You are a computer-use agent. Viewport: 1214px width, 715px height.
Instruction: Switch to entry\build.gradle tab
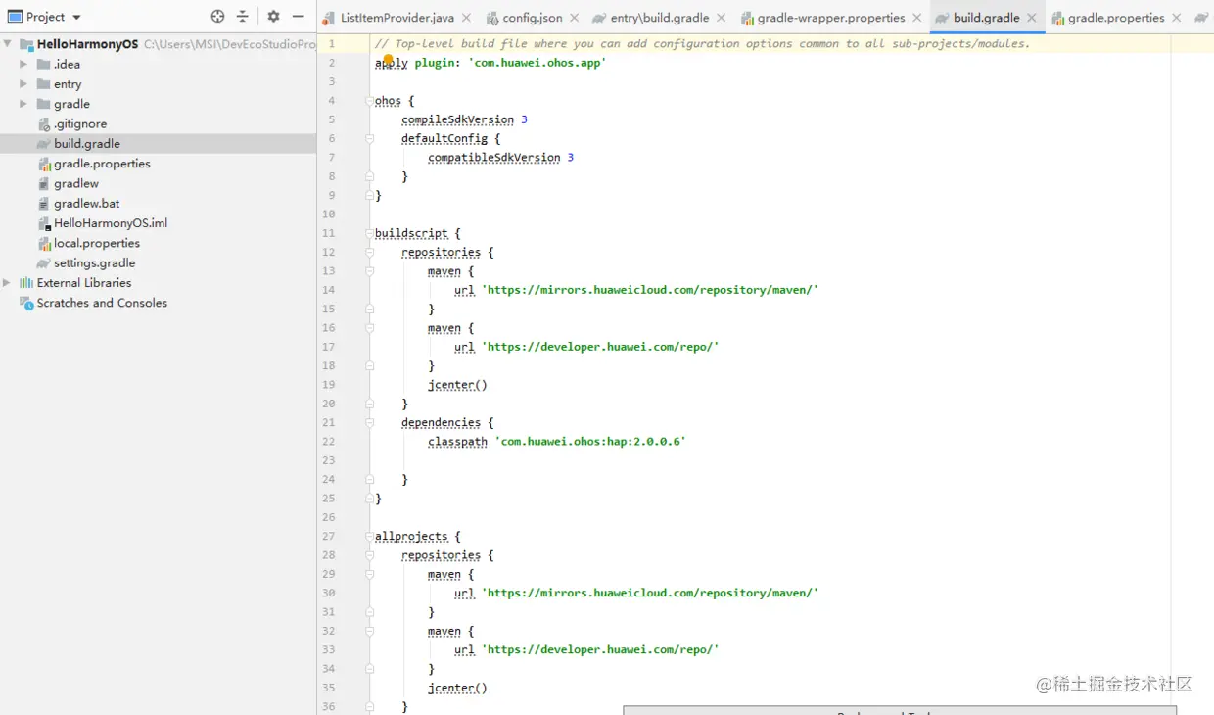pos(660,18)
